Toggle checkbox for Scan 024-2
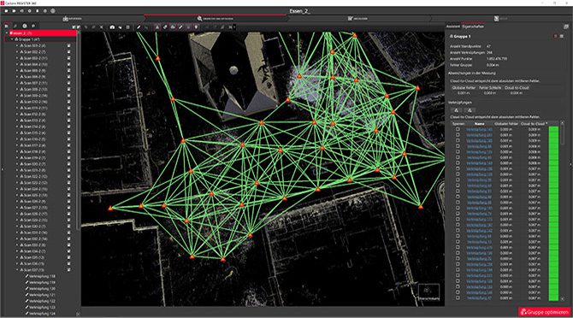 click(x=68, y=189)
